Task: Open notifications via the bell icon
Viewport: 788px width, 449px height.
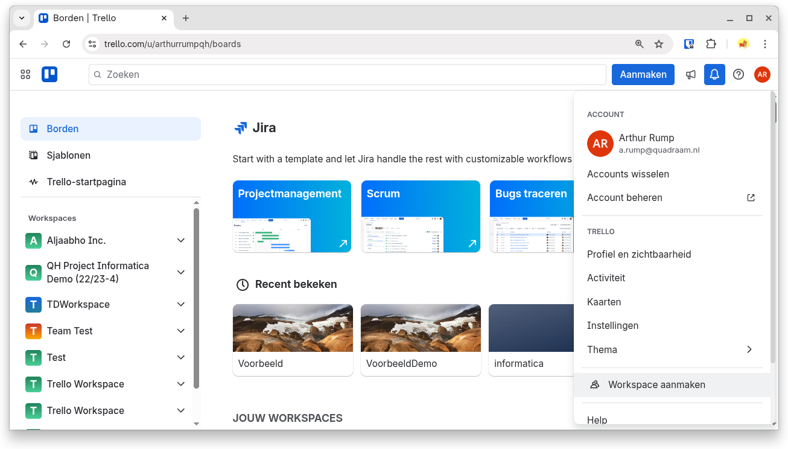Action: click(x=714, y=74)
